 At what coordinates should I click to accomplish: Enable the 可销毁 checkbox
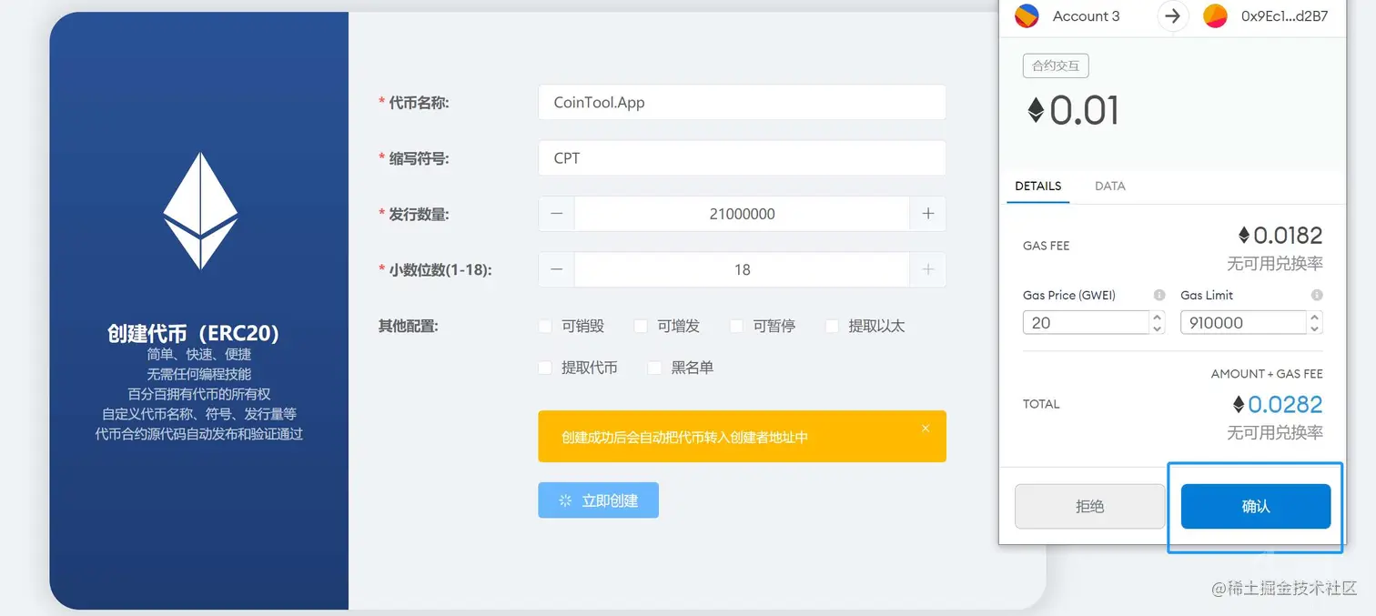tap(545, 326)
